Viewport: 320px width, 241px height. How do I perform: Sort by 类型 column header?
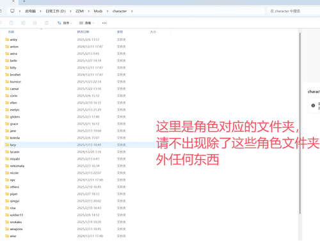(x=120, y=32)
